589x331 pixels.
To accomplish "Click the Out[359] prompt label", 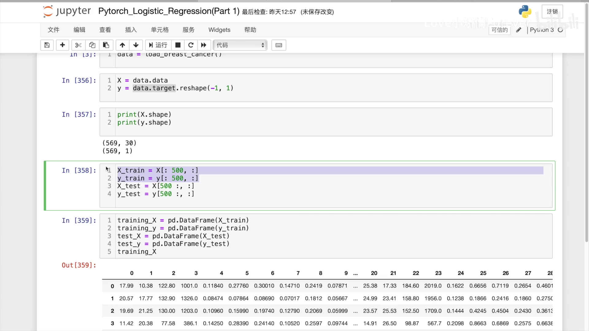I will pos(79,265).
